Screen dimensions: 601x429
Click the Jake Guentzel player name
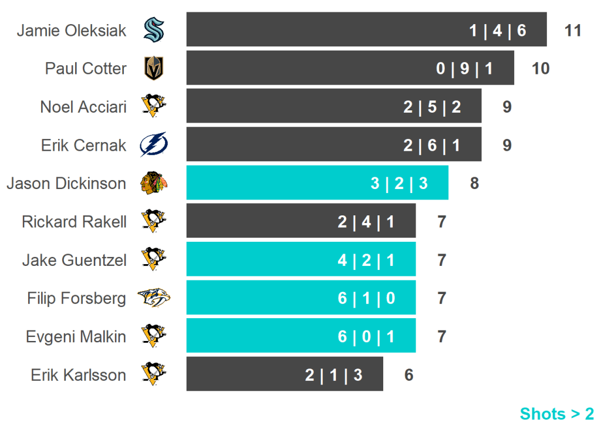tap(74, 259)
